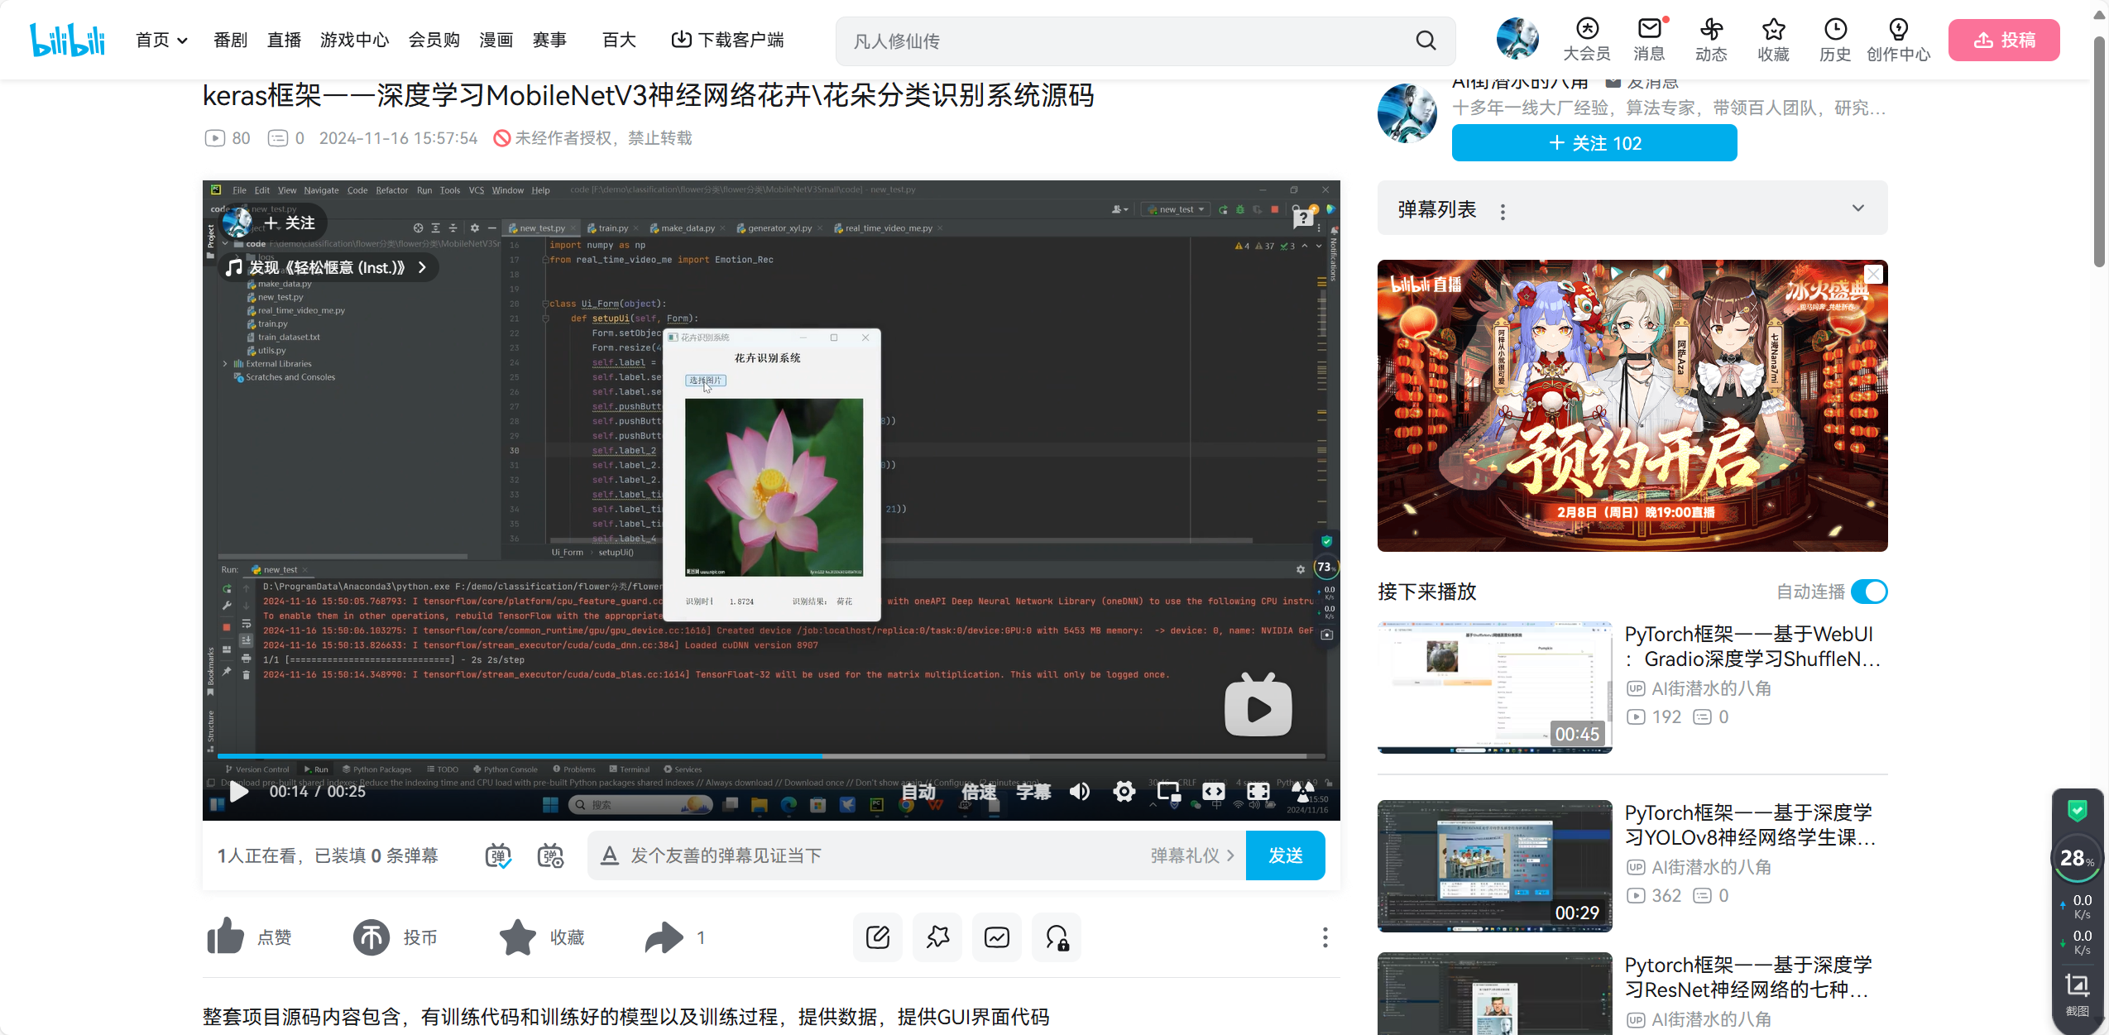Open the danmaku settings icon

[x=550, y=855]
